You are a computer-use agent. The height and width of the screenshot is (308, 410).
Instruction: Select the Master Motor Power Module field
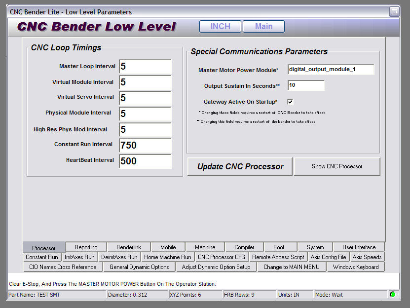pos(331,70)
